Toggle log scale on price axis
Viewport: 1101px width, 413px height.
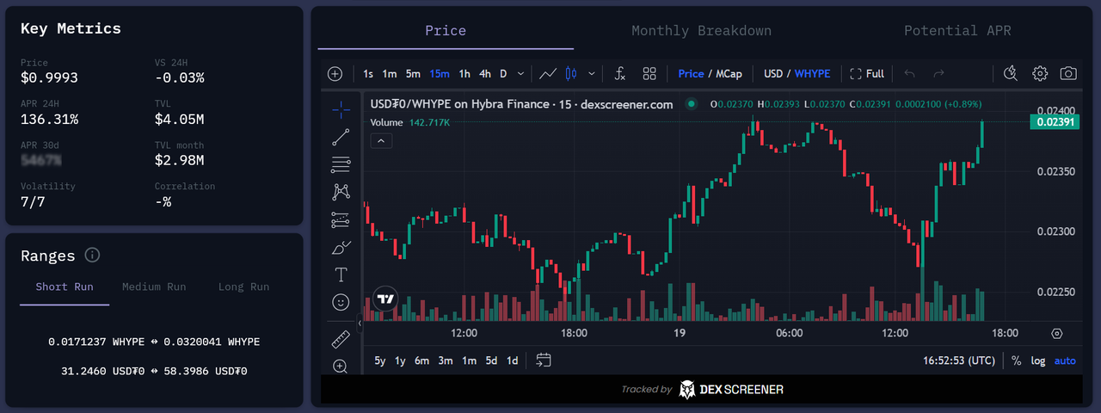point(1038,361)
